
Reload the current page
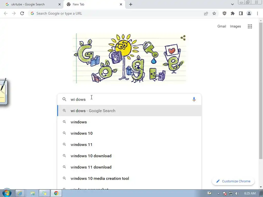(22, 13)
